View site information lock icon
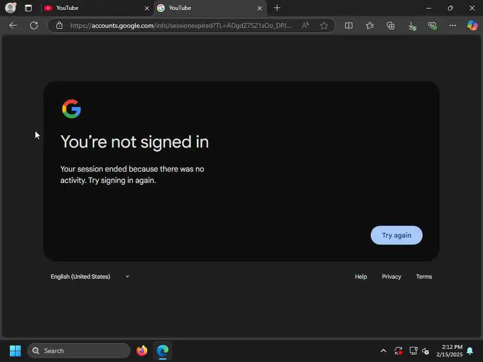Viewport: 483px width, 362px height. click(x=59, y=25)
